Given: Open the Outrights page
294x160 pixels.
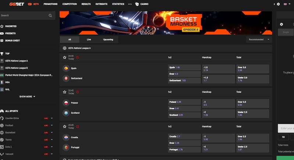Looking at the screenshot, I should 101,4.
